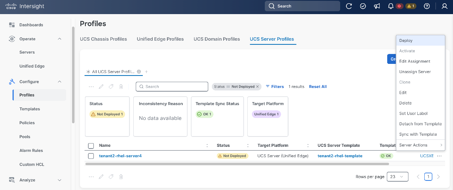Open row actions ellipsis for tenant2-rhel-server4
453x190 pixels.
click(x=439, y=156)
